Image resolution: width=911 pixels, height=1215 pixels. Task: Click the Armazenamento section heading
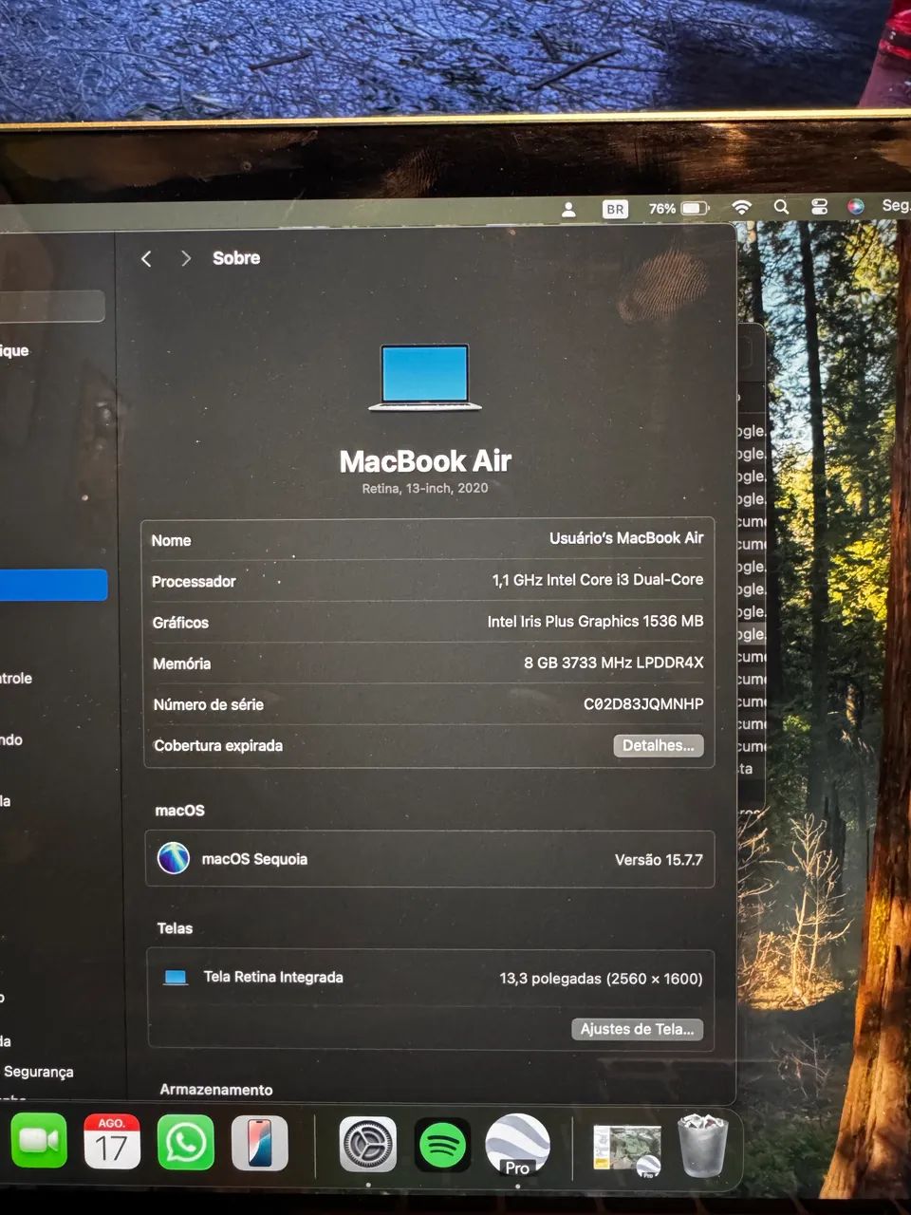point(216,1090)
